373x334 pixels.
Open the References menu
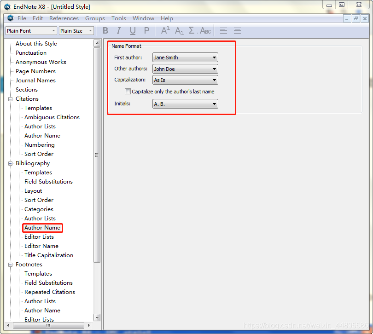(x=64, y=18)
